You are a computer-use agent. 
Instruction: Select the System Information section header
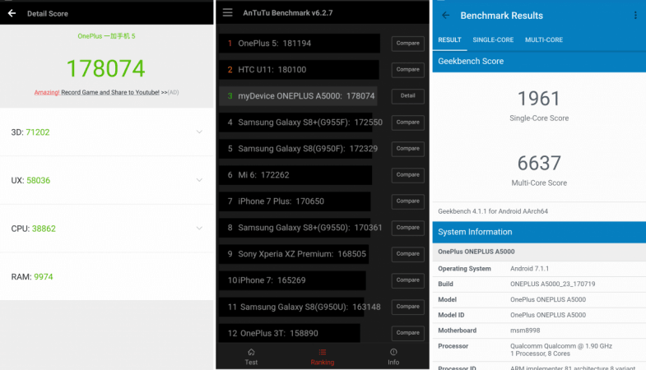tap(539, 232)
